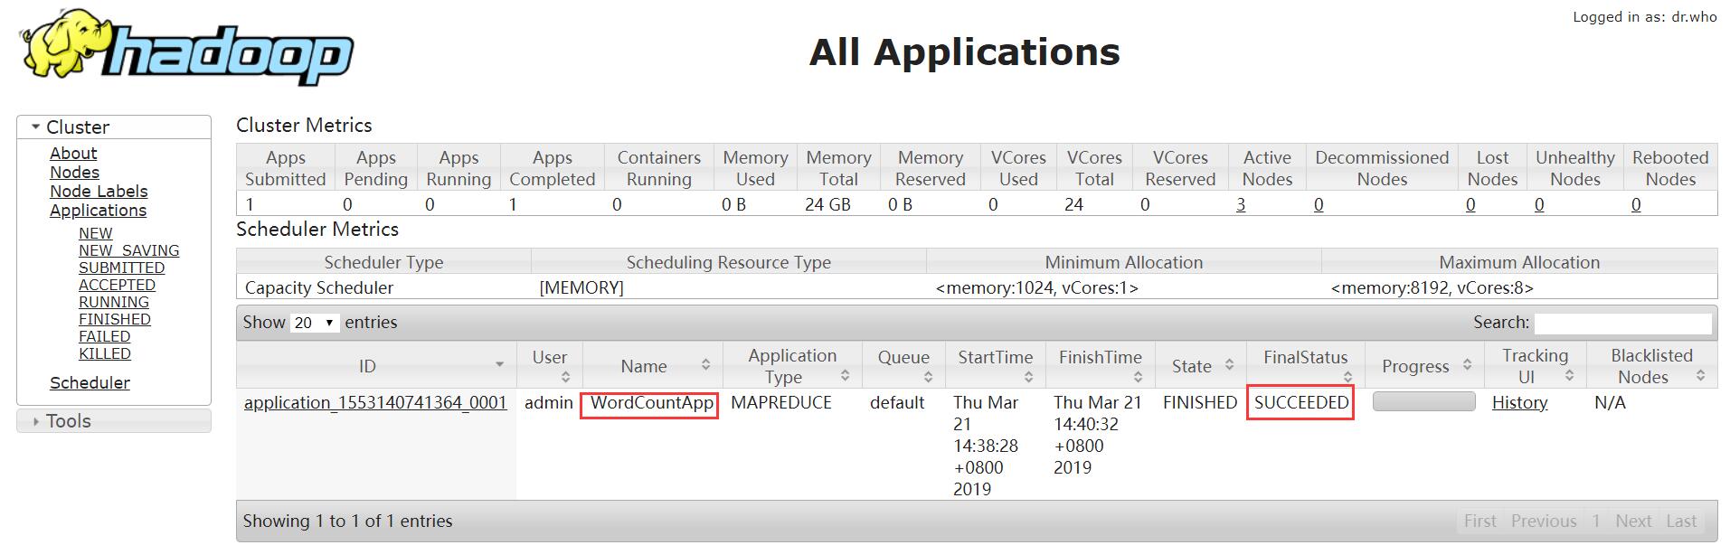Click the Decommissioned Nodes count link
This screenshot has width=1730, height=545.
[1319, 205]
